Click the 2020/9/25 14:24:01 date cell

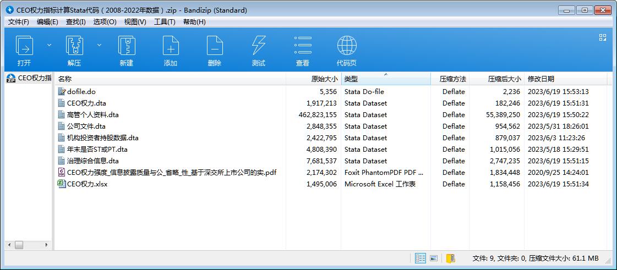pos(558,172)
